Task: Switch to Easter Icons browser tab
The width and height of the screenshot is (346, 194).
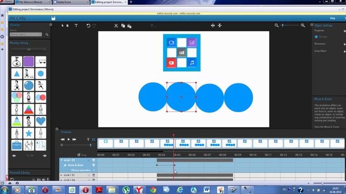Action: tap(71, 2)
